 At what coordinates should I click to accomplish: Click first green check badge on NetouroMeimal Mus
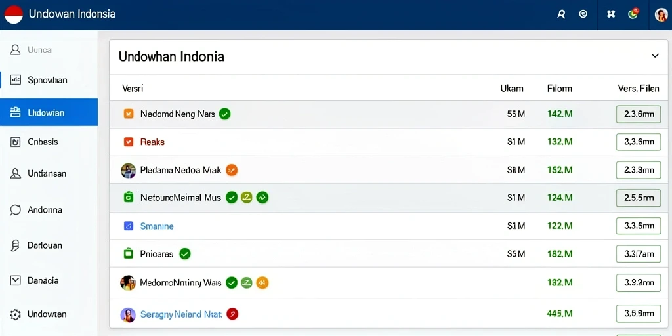[x=232, y=197]
